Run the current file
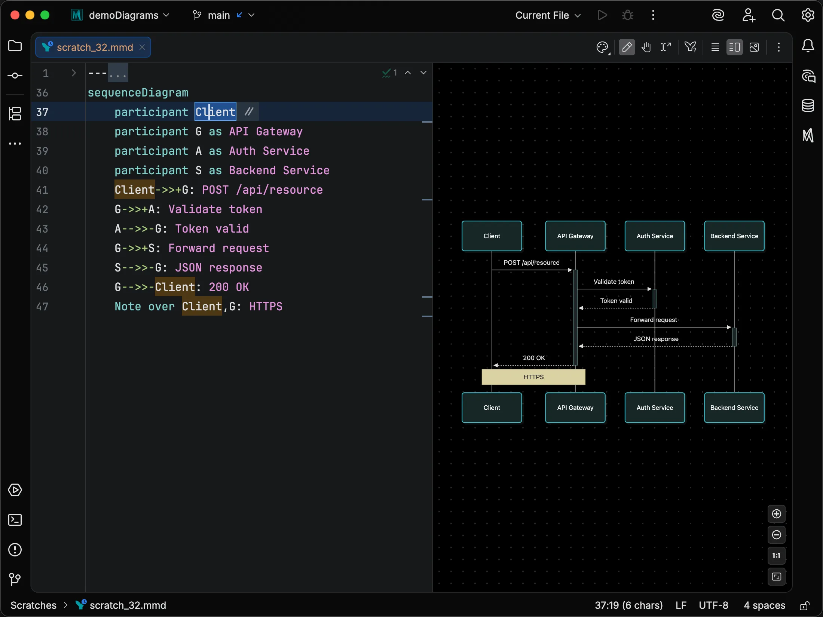The height and width of the screenshot is (617, 823). (602, 15)
